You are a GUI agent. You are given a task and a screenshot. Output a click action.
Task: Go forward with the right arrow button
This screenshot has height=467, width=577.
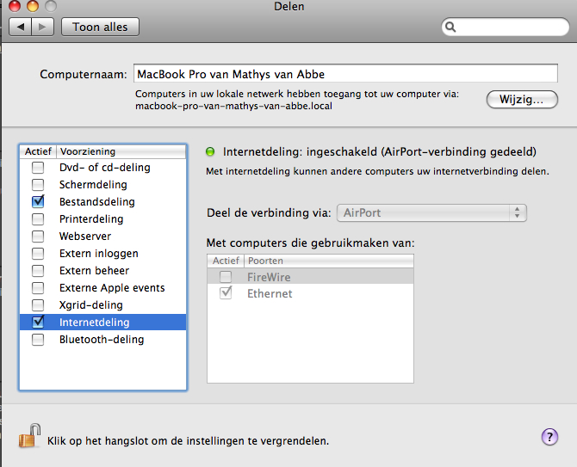coord(43,28)
